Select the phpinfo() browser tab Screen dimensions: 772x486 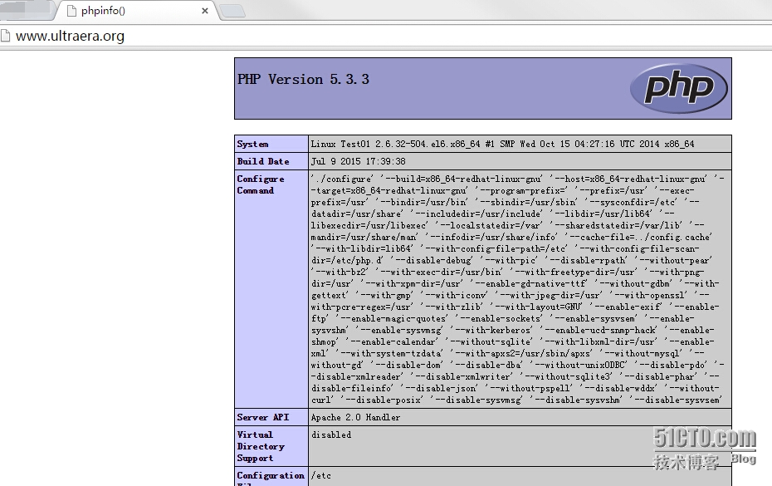click(x=138, y=10)
